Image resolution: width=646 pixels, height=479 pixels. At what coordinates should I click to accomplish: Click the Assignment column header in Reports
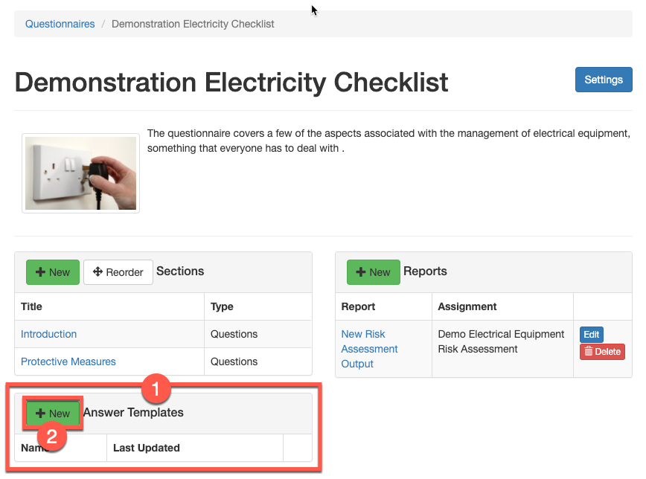pyautogui.click(x=467, y=306)
